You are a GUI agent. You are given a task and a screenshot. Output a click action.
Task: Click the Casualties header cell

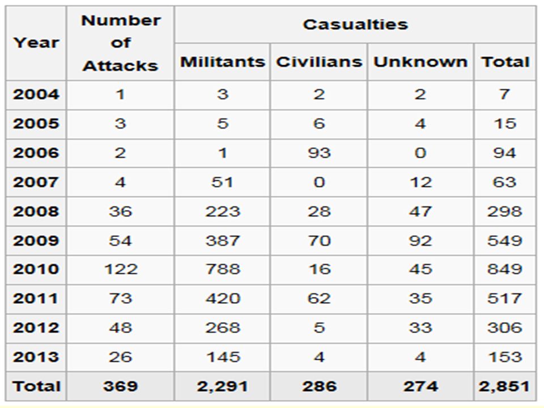point(355,24)
